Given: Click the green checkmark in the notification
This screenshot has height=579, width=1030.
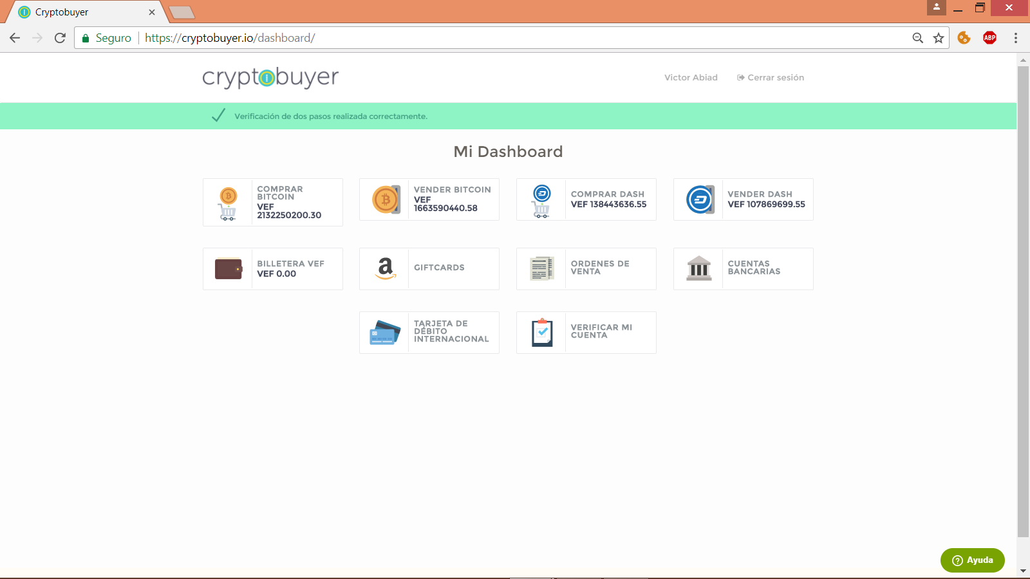Looking at the screenshot, I should coord(218,116).
